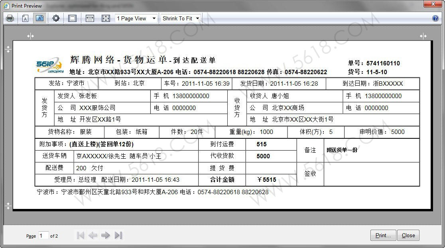This screenshot has width=445, height=248.
Task: Go to the previous page arrow
Action: [93, 235]
